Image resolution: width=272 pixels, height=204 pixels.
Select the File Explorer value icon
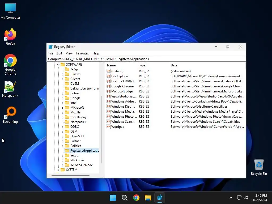point(109,76)
